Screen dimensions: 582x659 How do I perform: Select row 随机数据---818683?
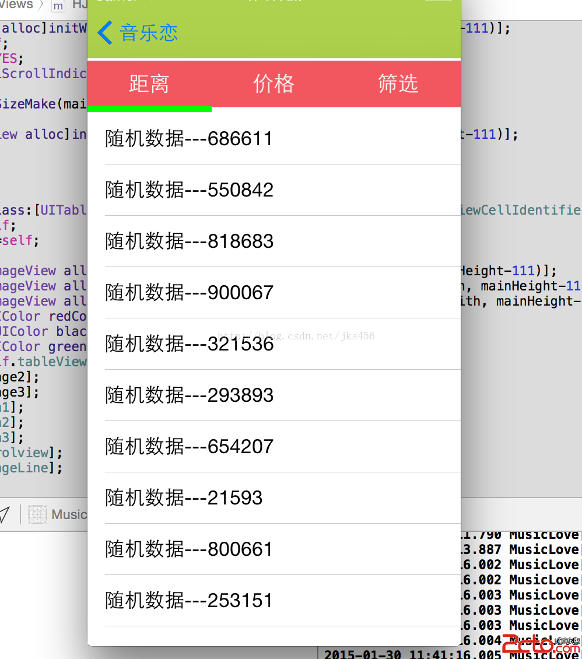pos(274,241)
